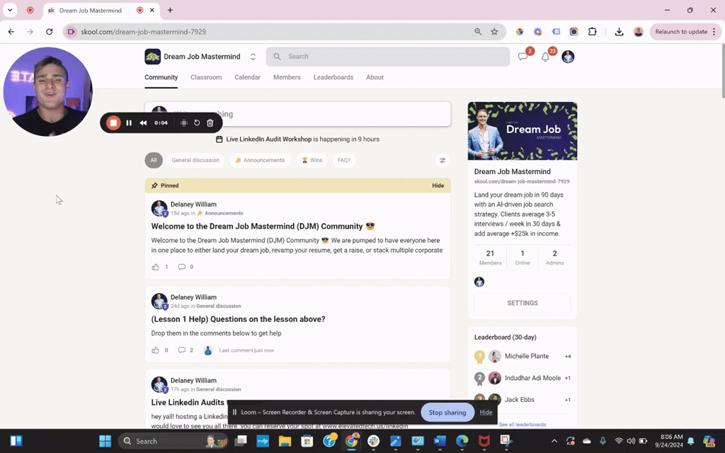Image resolution: width=725 pixels, height=453 pixels.
Task: Click the Last comment just now link
Action: click(x=246, y=350)
